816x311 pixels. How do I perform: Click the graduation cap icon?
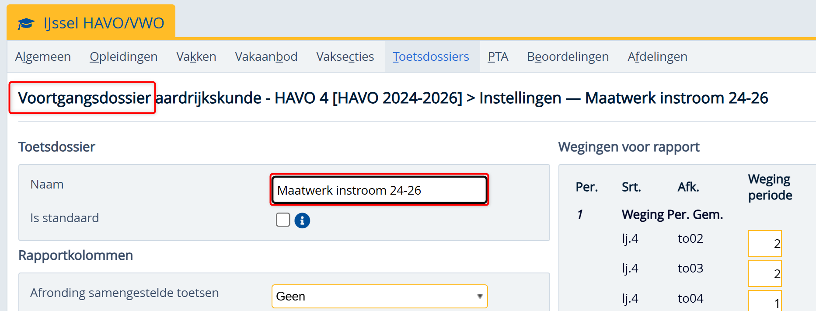26,23
